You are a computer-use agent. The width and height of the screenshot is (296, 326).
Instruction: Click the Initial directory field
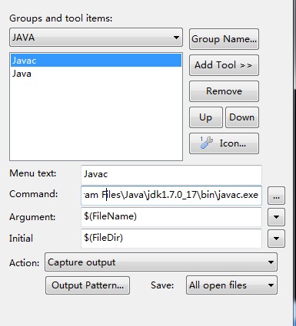(x=171, y=239)
